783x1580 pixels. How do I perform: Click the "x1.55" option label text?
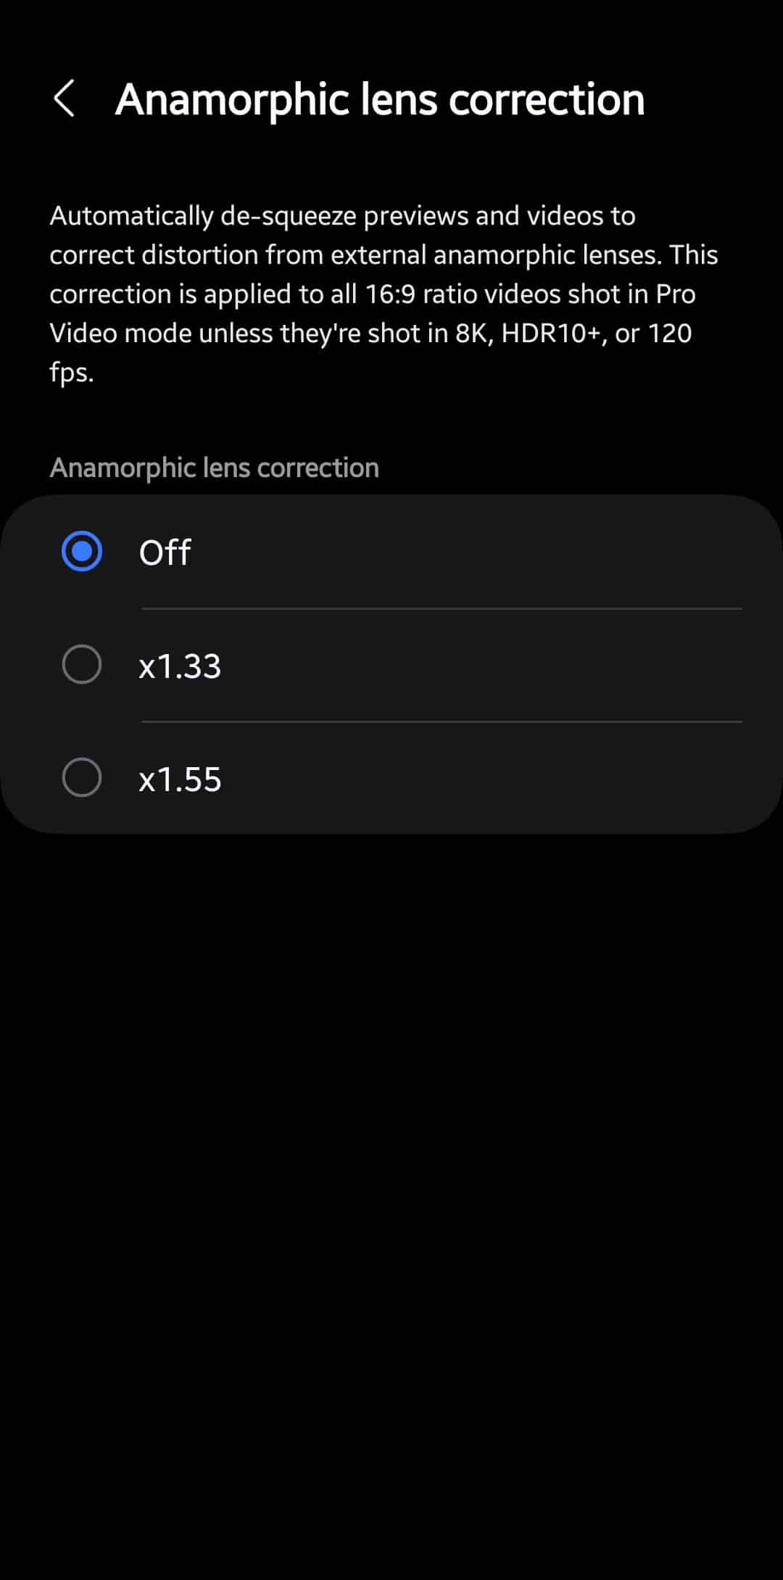tap(180, 779)
